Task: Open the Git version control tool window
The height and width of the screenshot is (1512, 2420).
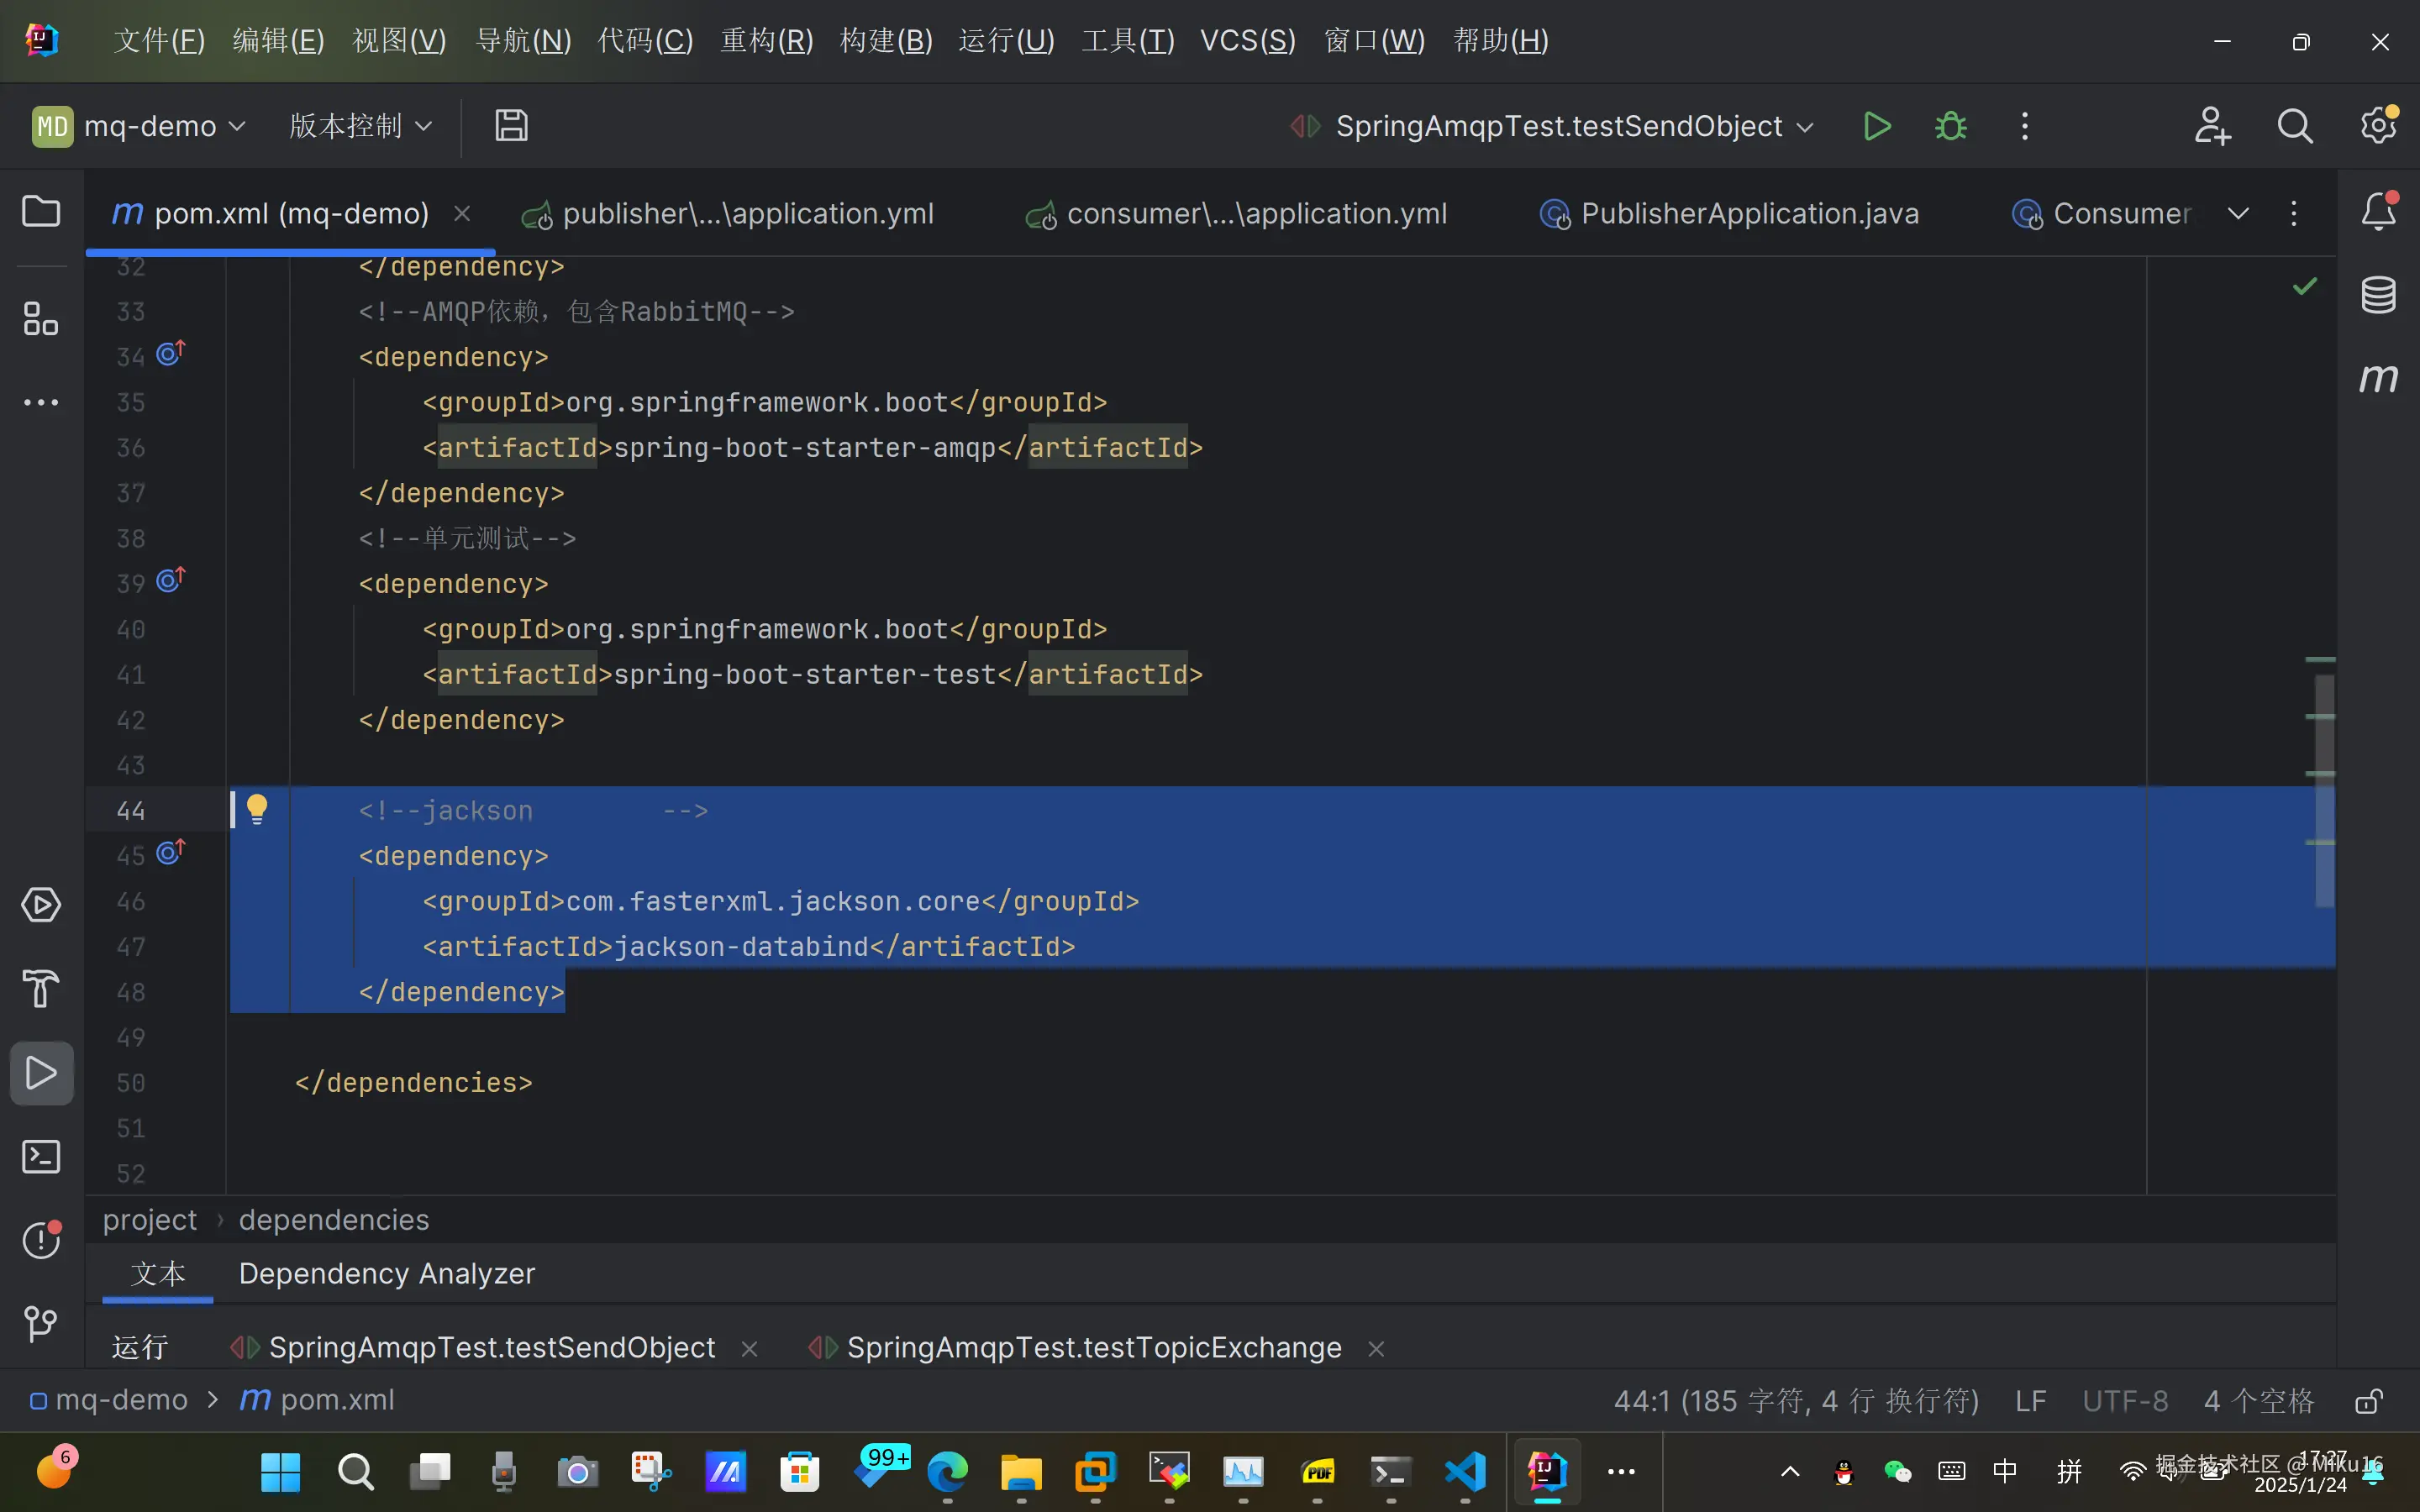Action: pos(41,1323)
